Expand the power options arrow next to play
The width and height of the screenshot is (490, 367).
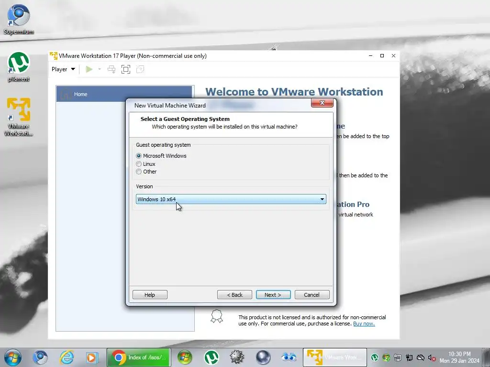click(x=100, y=69)
